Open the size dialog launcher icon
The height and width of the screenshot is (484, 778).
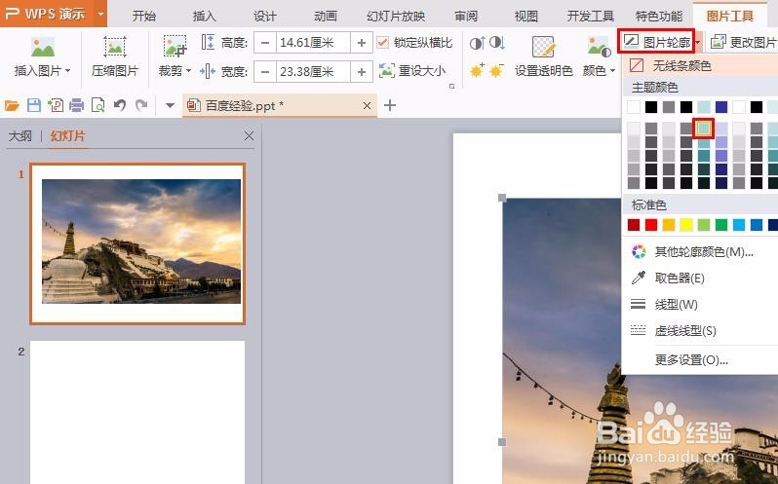452,87
